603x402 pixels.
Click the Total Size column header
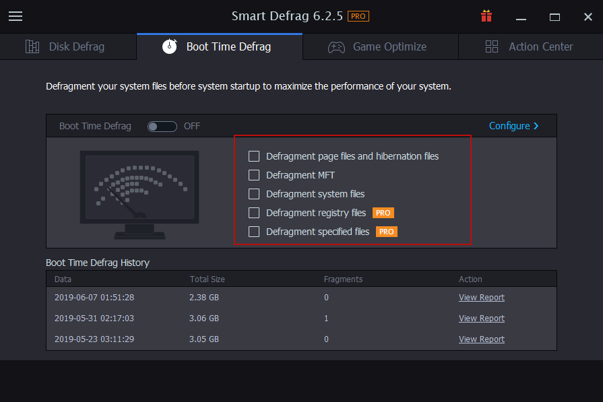tap(207, 279)
